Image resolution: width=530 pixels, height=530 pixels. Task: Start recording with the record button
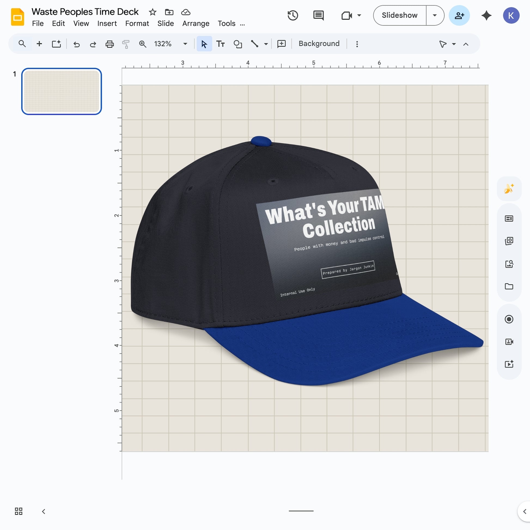509,319
